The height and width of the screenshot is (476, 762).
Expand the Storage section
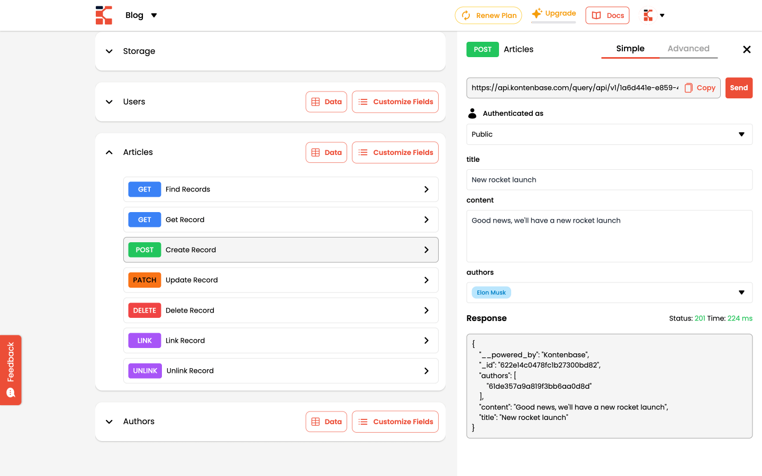click(109, 51)
